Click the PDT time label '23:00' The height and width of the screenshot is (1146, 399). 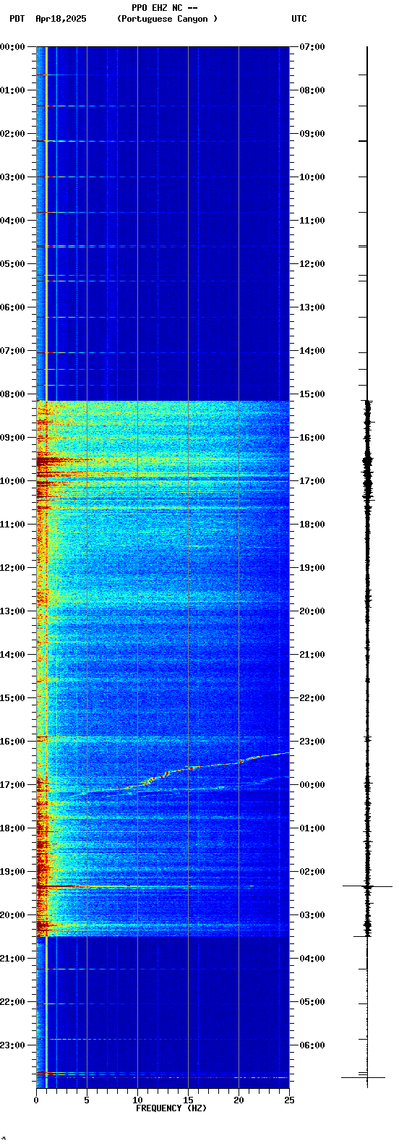coord(12,1045)
